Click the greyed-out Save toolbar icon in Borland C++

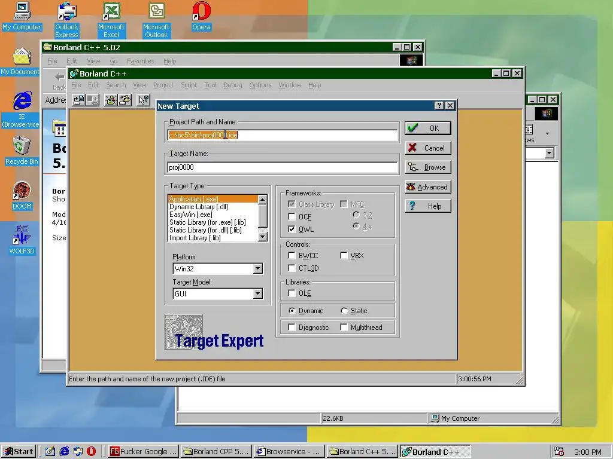coord(93,100)
